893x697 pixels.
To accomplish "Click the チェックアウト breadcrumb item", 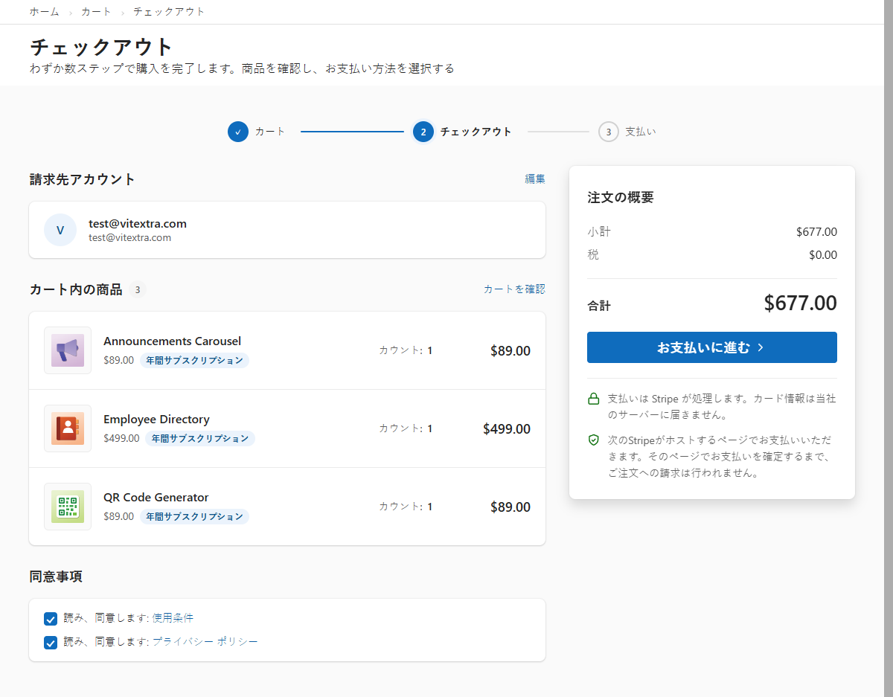I will [x=169, y=12].
